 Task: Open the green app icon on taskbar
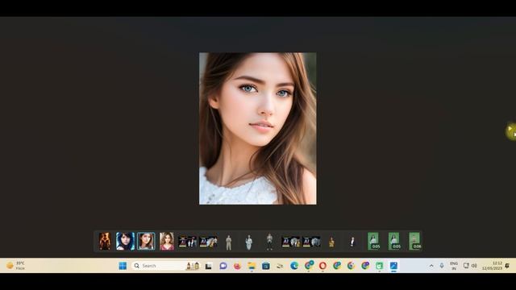(380, 266)
